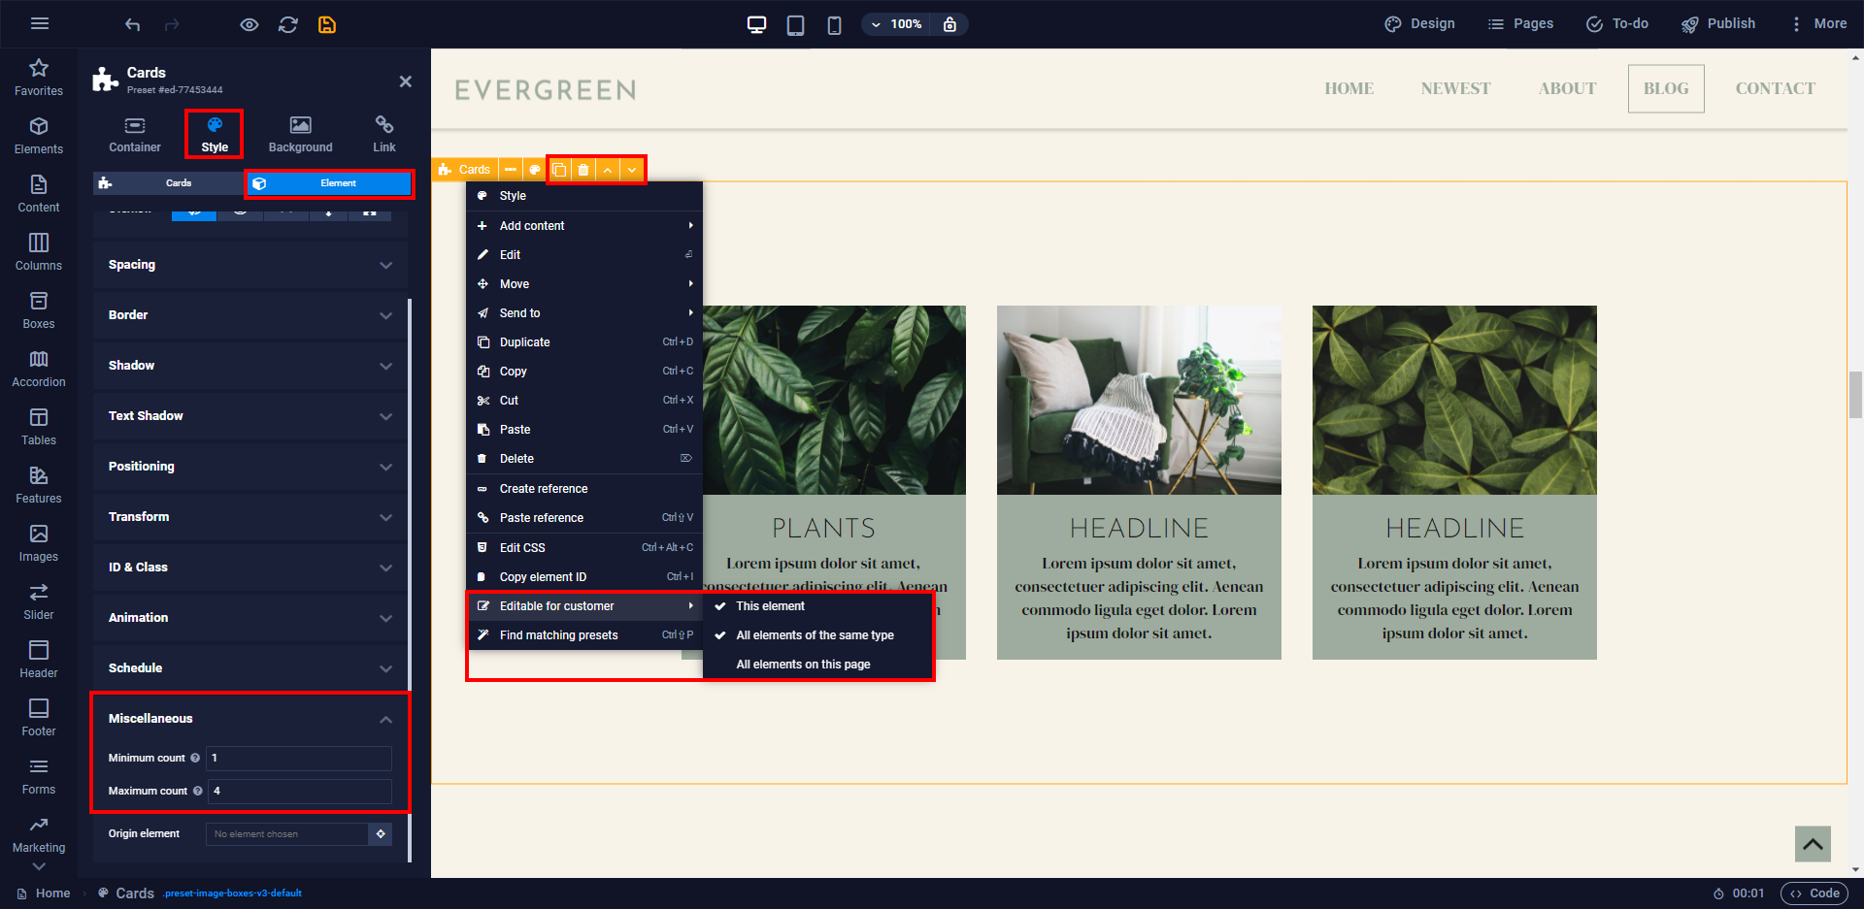This screenshot has width=1864, height=909.
Task: Expand the Spacing section
Action: click(x=250, y=265)
